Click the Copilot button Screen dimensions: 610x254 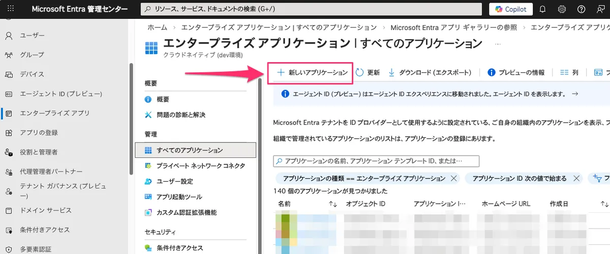(x=511, y=9)
